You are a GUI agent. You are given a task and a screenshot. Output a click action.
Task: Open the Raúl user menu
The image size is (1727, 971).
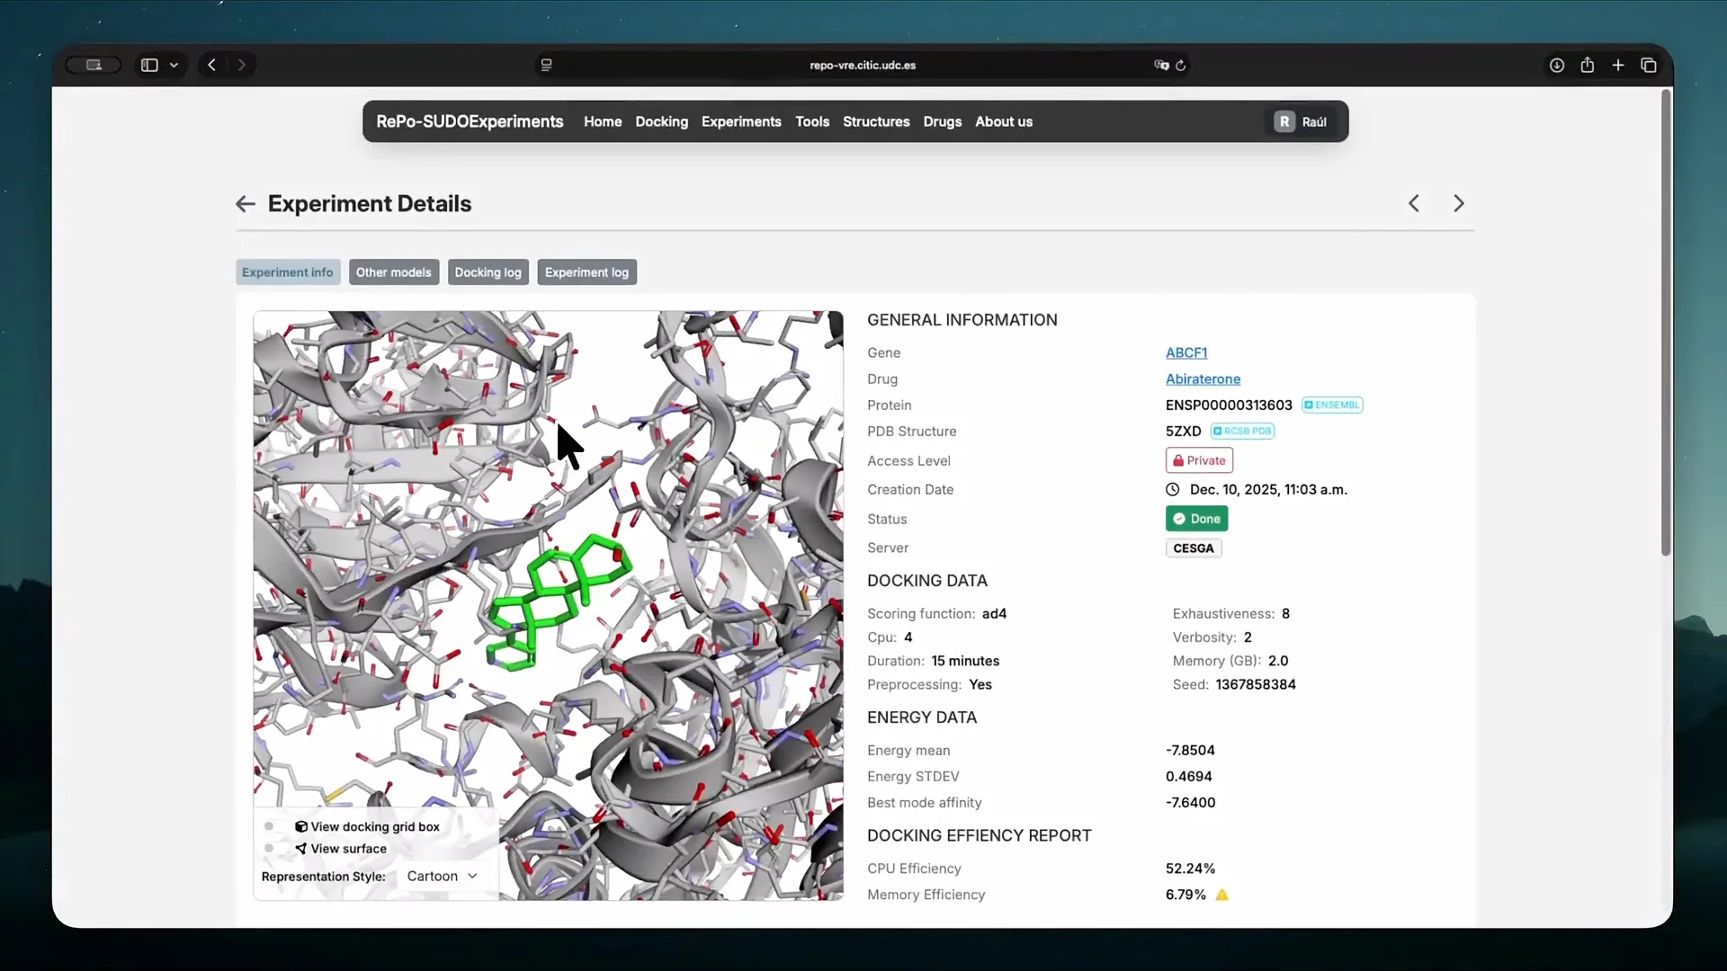[1301, 122]
